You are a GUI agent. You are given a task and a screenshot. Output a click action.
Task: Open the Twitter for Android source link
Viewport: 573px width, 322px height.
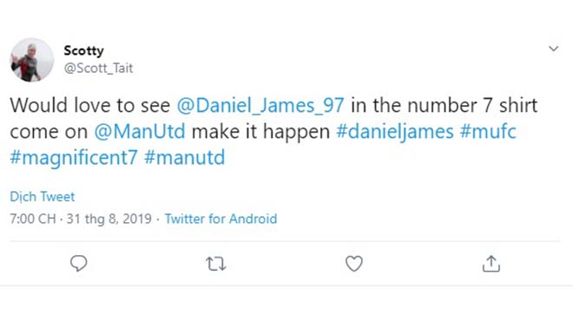pyautogui.click(x=221, y=219)
